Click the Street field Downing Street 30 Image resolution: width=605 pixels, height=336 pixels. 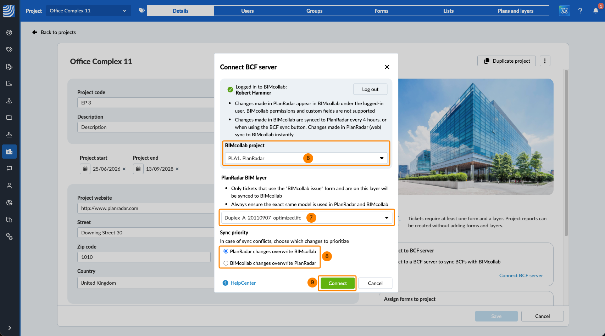pos(146,233)
